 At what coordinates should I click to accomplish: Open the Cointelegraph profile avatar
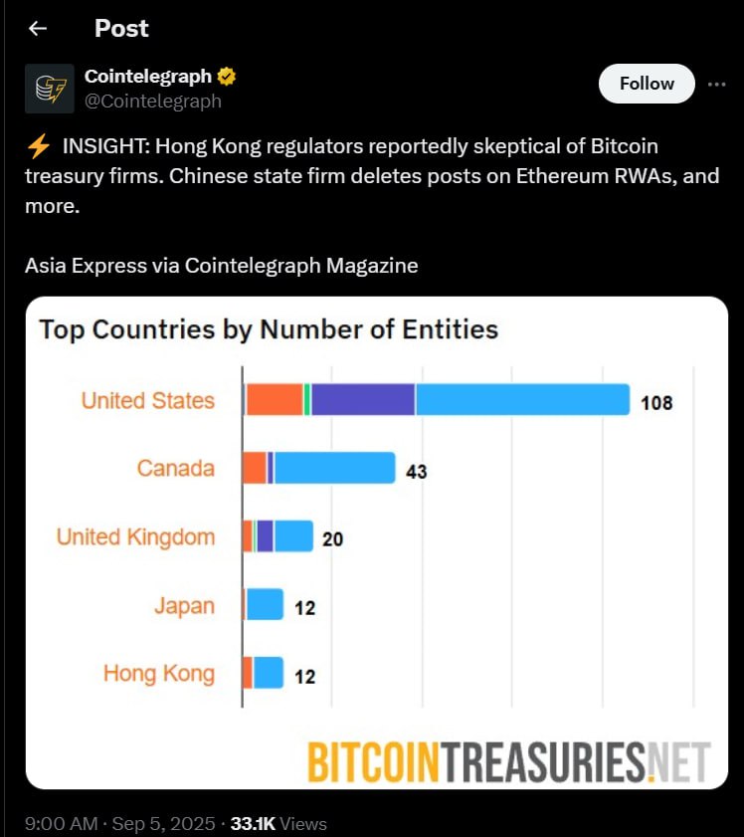click(x=50, y=89)
